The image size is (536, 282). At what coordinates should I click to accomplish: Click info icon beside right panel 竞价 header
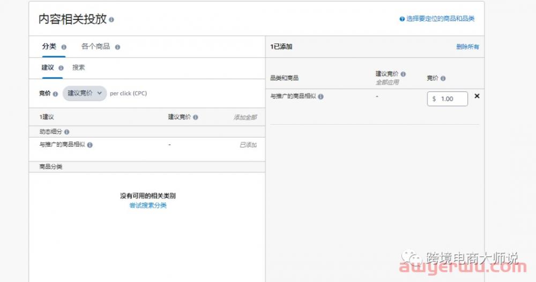(x=443, y=79)
